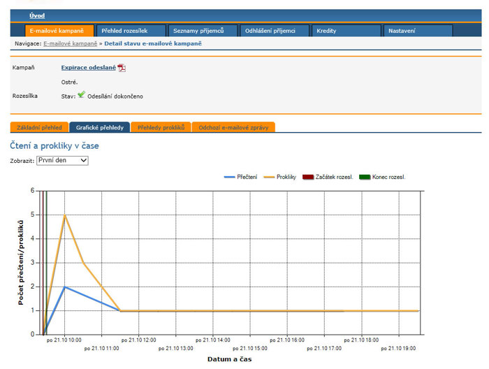Viewport: 489px width, 369px height.
Task: Open Odchozí e-mailové zprávy tab
Action: point(233,127)
